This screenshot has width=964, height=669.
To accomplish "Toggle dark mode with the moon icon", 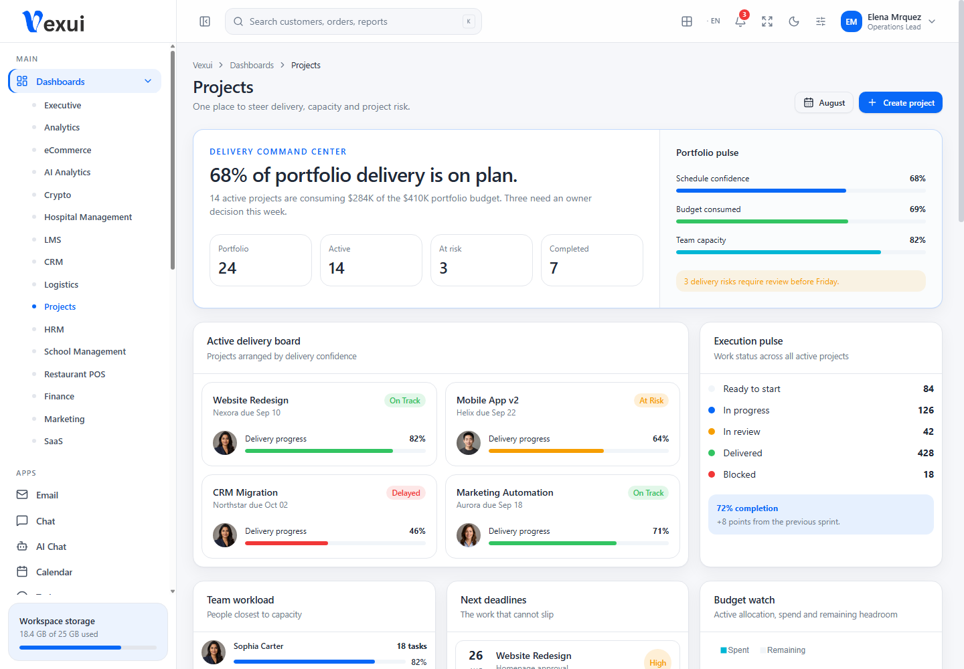I will [x=794, y=21].
